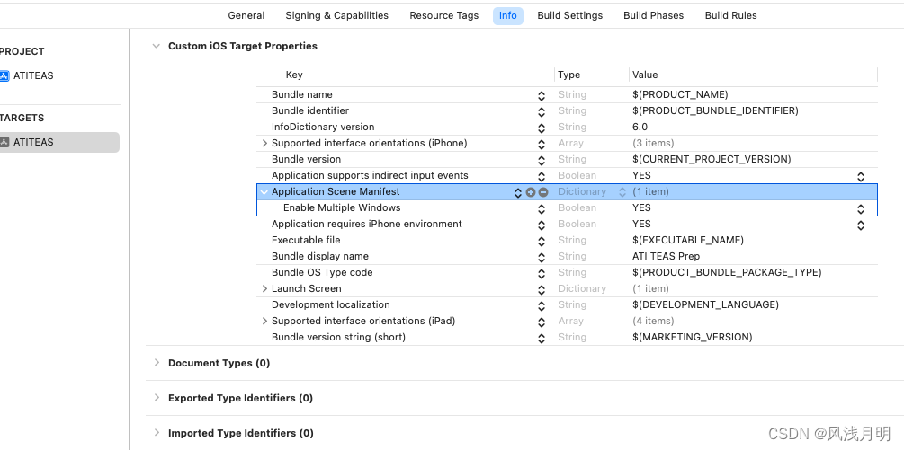This screenshot has height=450, width=904.
Task: Open key stepper for Bundle identifier
Action: click(542, 111)
